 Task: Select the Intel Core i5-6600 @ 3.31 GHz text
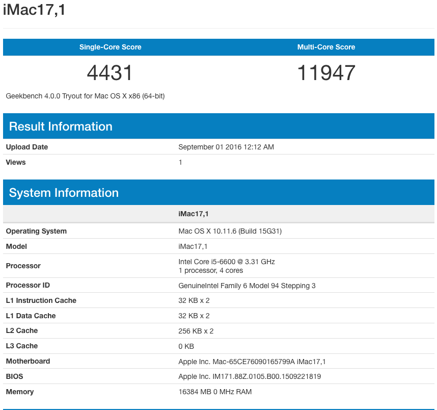pos(227,262)
